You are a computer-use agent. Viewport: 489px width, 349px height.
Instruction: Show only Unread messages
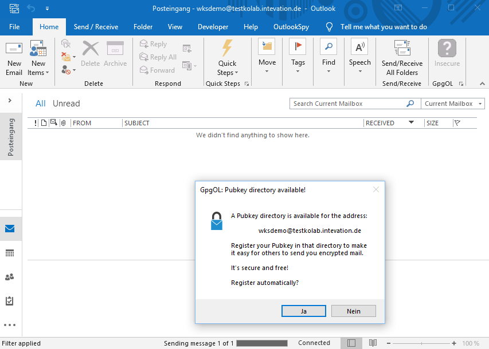point(66,104)
